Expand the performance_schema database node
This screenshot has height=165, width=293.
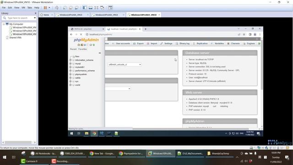(71, 71)
